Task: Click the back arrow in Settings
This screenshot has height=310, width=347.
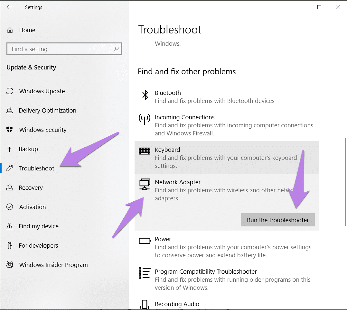Action: point(9,7)
